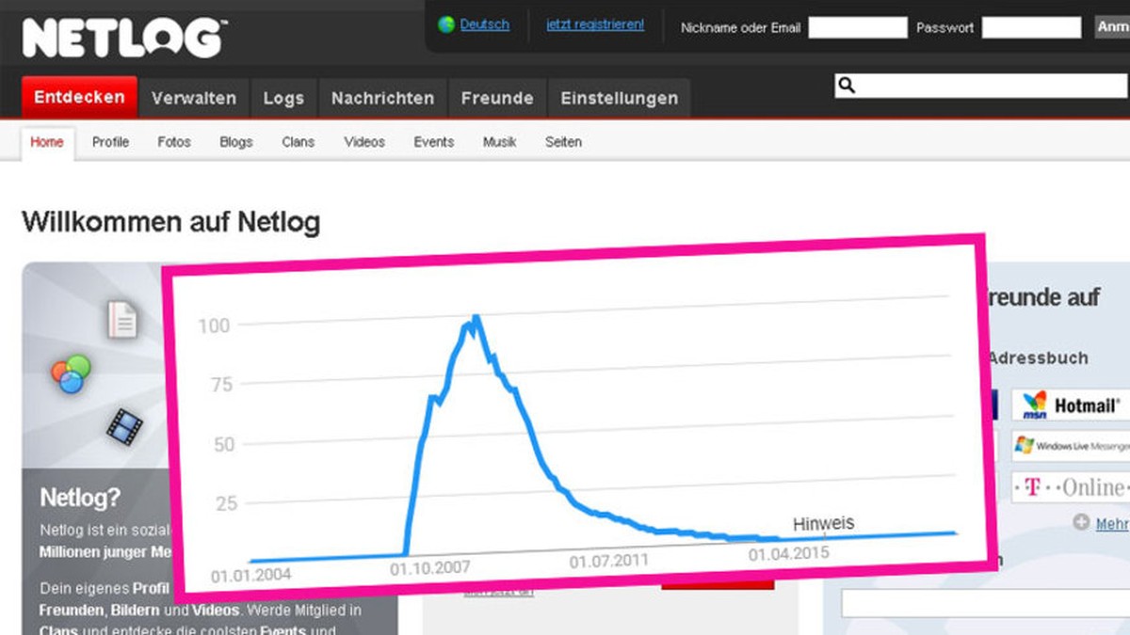Click the 100 axis value
Screen dimensions: 1130x635
tap(214, 325)
